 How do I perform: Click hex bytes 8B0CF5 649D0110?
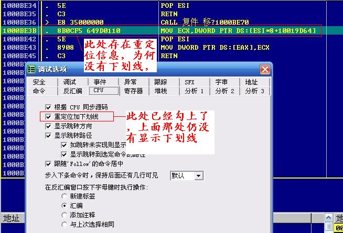coord(89,30)
